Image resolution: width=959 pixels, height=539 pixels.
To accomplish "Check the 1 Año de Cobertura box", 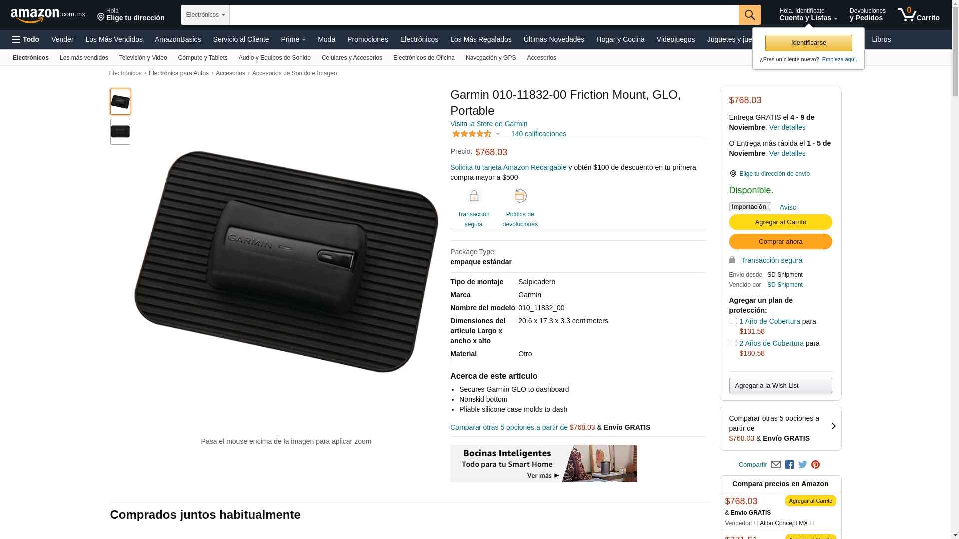I will (734, 321).
